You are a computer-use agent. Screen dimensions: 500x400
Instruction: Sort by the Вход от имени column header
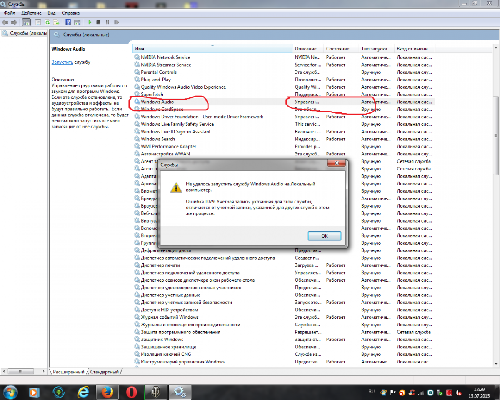click(x=415, y=49)
